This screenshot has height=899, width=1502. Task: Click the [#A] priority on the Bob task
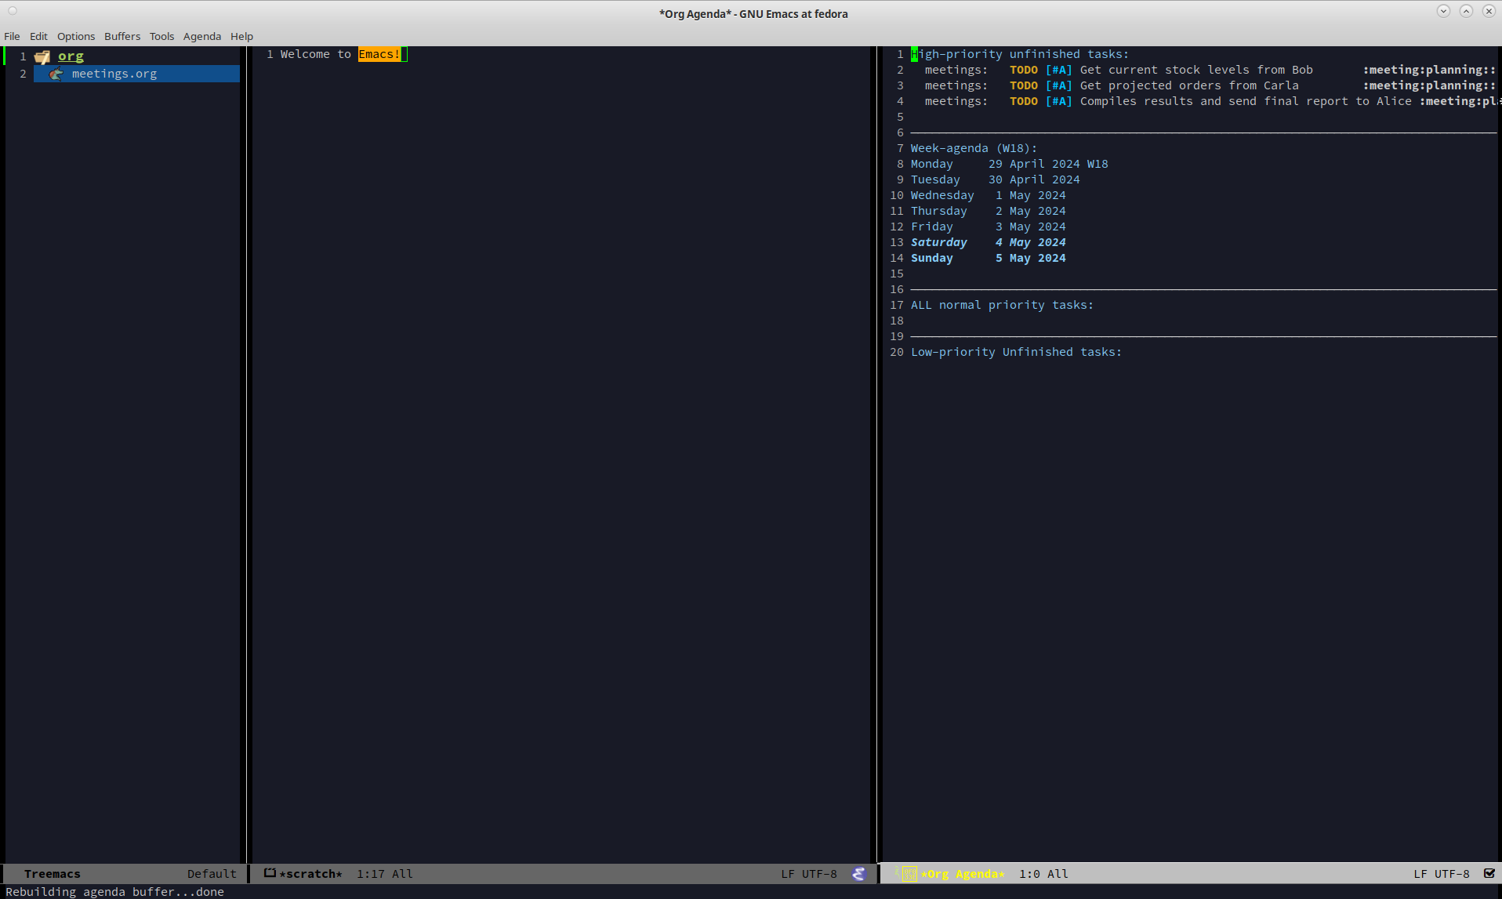click(x=1058, y=70)
